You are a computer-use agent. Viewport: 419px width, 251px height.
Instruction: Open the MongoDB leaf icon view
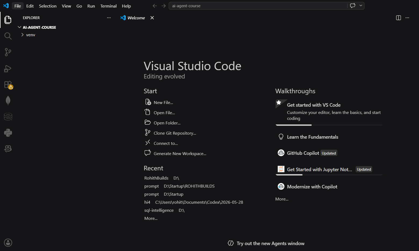pos(8,101)
